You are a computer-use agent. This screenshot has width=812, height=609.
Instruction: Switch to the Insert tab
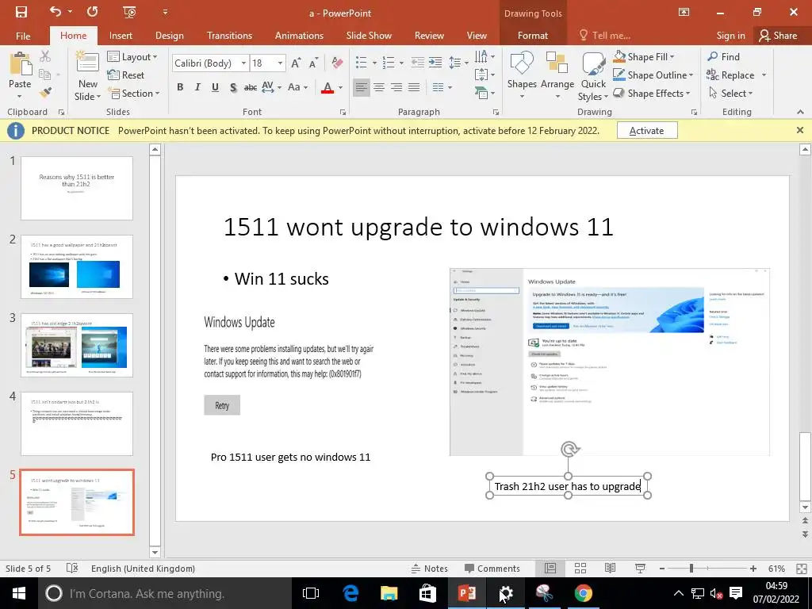click(121, 36)
